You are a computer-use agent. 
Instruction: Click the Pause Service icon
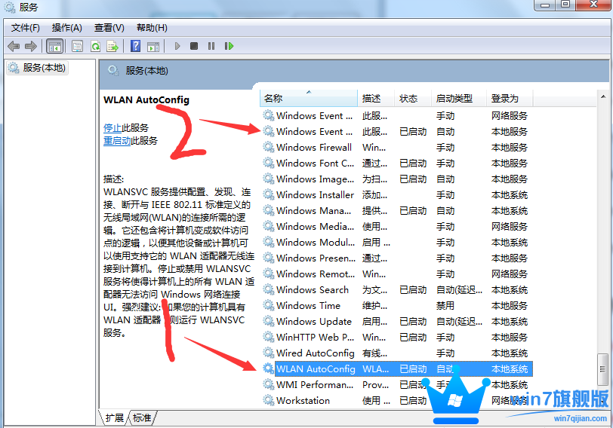tap(211, 46)
